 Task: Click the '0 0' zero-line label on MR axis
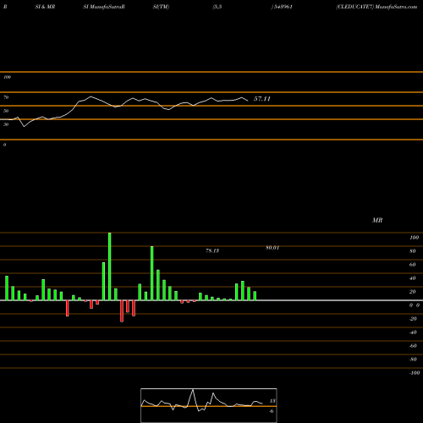coord(415,305)
